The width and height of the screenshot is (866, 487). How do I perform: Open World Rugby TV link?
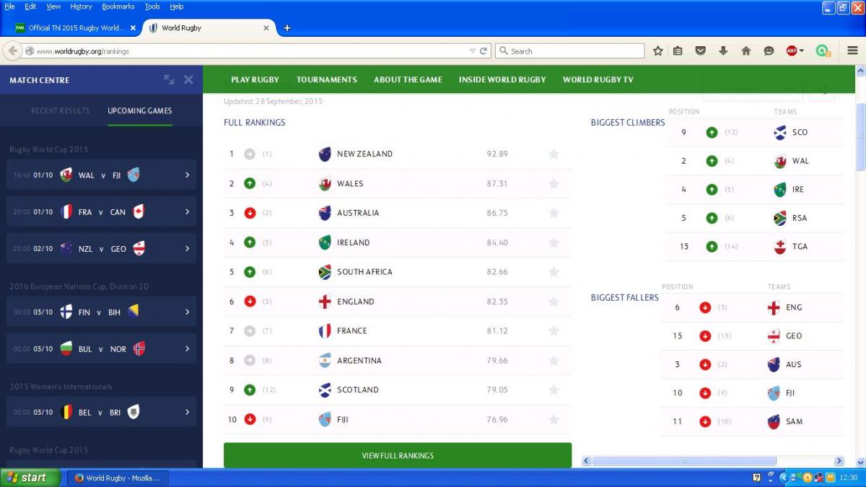598,80
